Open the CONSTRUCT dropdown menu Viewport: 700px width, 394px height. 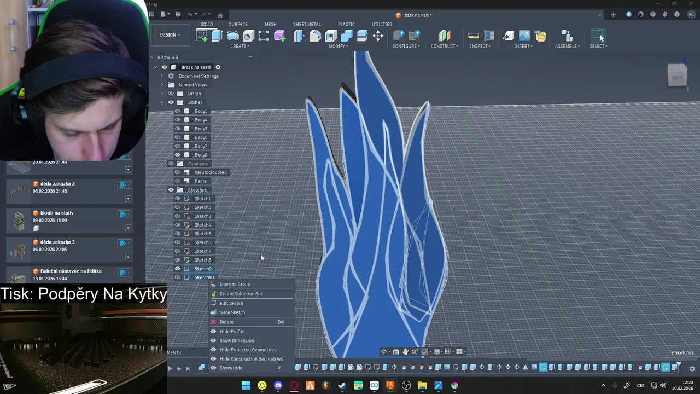click(x=445, y=46)
